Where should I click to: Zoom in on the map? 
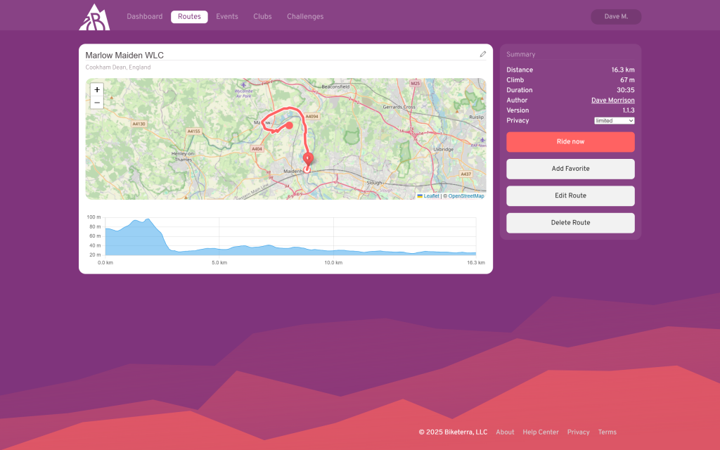97,89
